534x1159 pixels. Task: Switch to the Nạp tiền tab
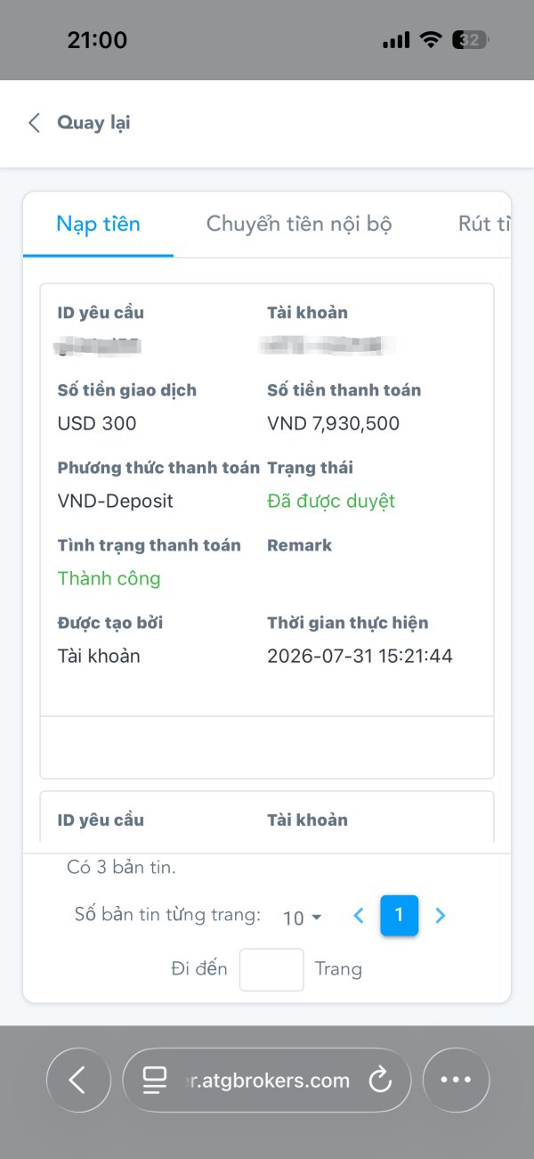tap(98, 224)
